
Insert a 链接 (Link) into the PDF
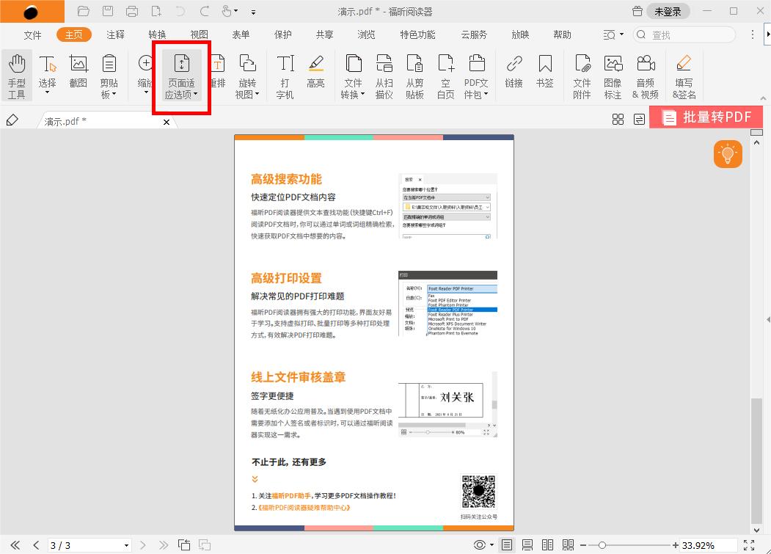point(514,75)
